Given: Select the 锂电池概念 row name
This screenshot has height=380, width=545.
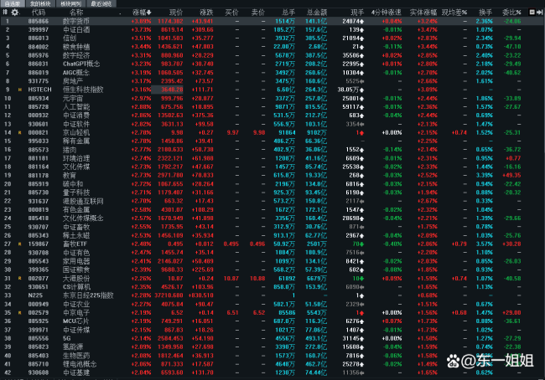Looking at the screenshot, I should pyautogui.click(x=80, y=364).
